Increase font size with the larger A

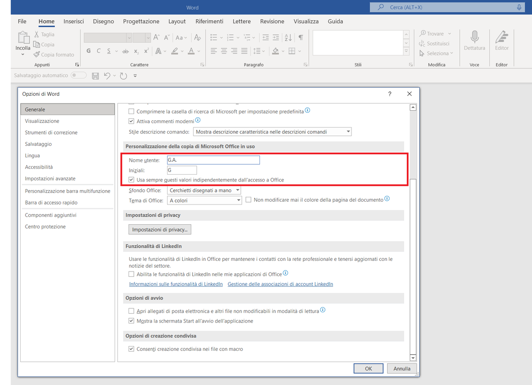[x=156, y=38]
